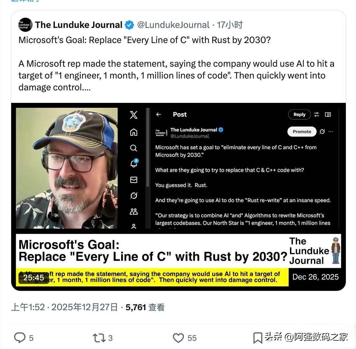Click the Promote button
Image resolution: width=356 pixels, height=349 pixels.
(x=302, y=131)
